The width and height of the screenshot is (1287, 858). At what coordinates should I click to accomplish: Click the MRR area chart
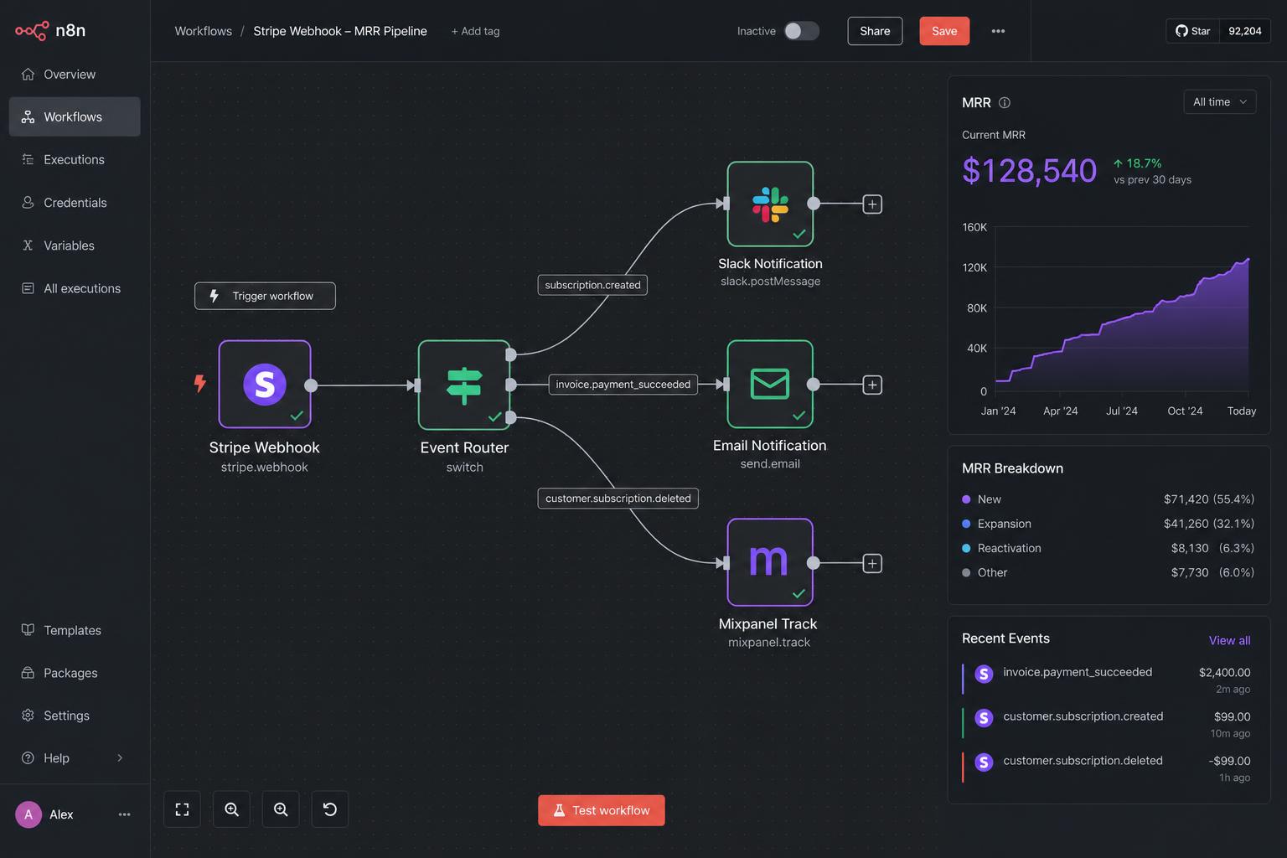[1122, 325]
